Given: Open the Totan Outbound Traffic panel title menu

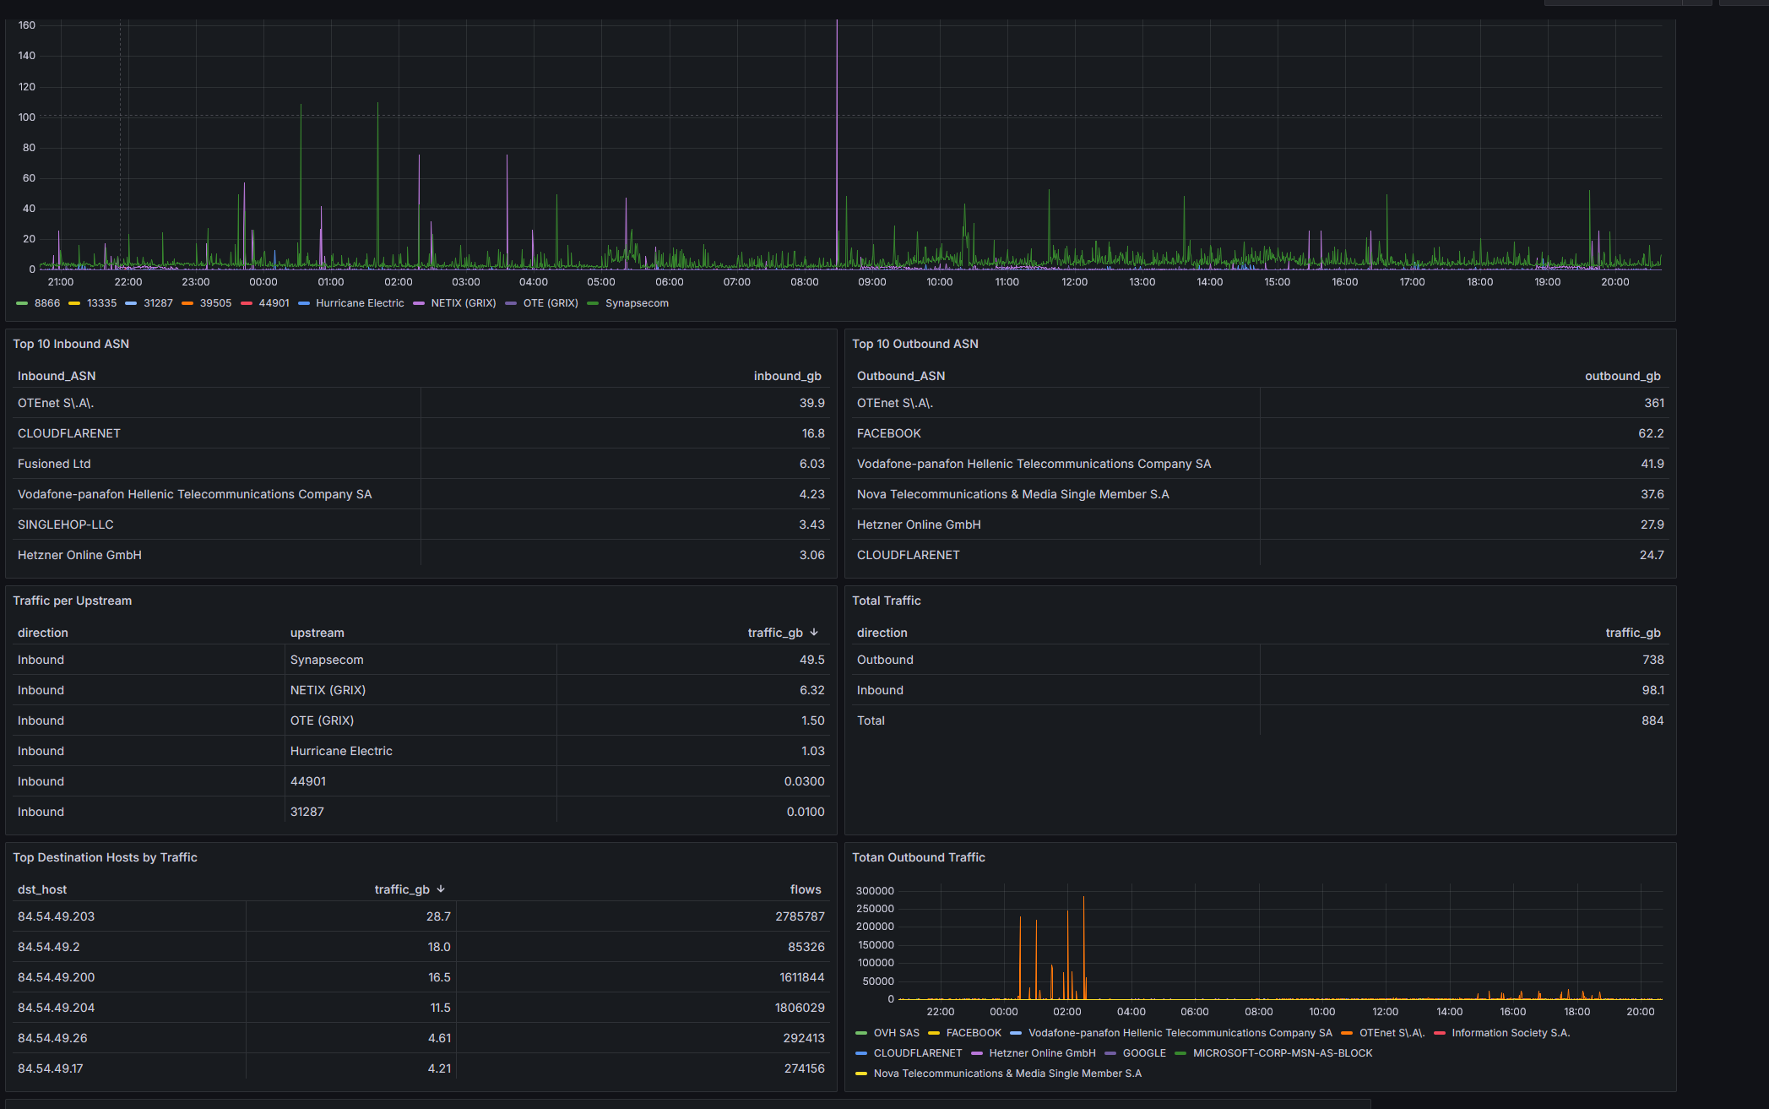Looking at the screenshot, I should (x=918, y=857).
